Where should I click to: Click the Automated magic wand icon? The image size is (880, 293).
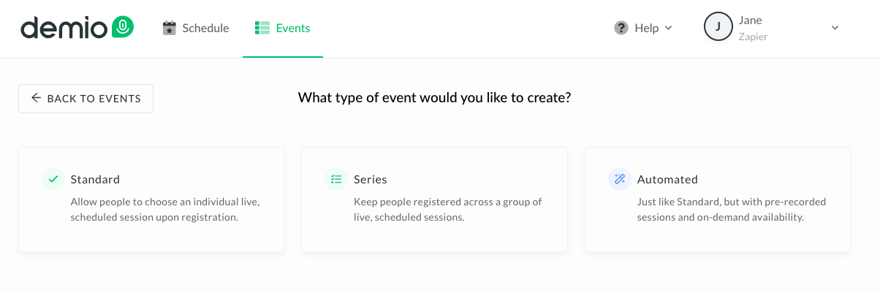(x=620, y=179)
